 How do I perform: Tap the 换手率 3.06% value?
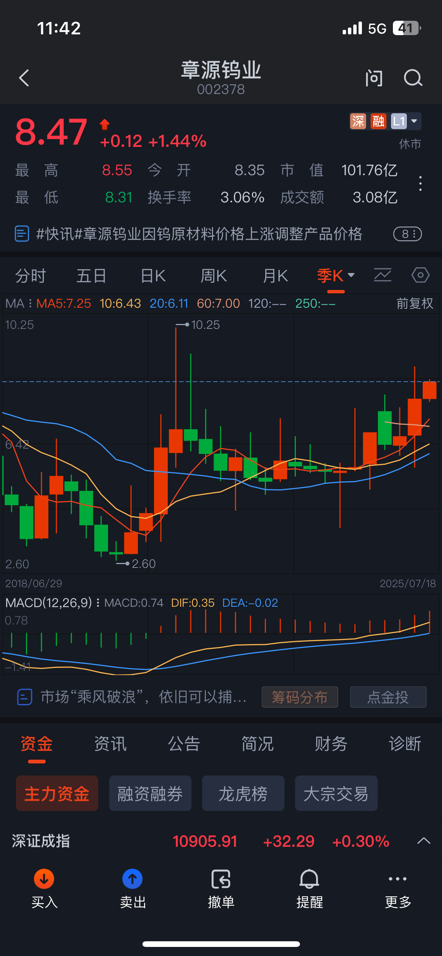pos(243,197)
